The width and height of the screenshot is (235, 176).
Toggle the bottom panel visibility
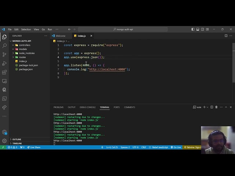point(198,29)
